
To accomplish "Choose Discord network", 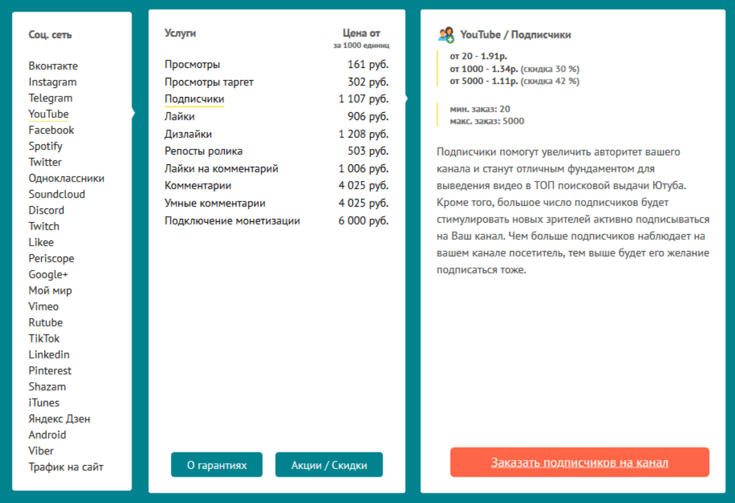I will 46,210.
